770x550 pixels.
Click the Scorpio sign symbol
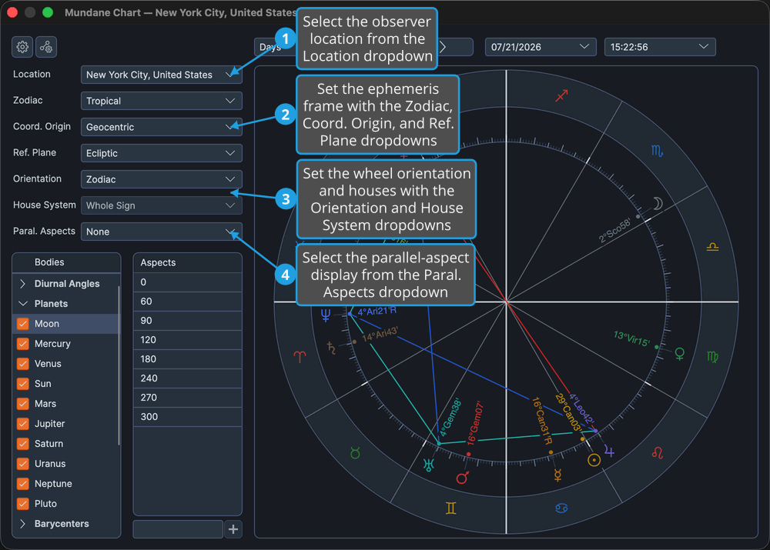[x=657, y=151]
